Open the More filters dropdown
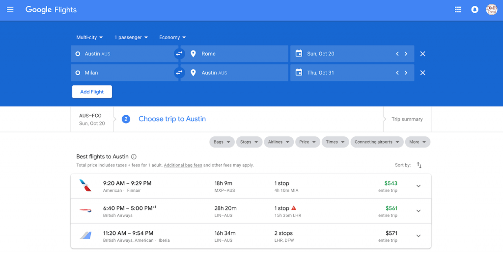The image size is (503, 253). point(418,142)
